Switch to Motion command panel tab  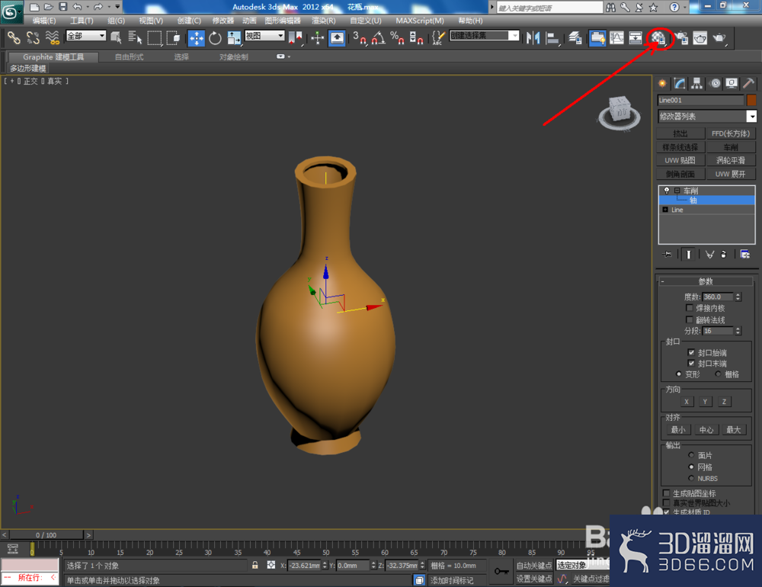tap(715, 84)
